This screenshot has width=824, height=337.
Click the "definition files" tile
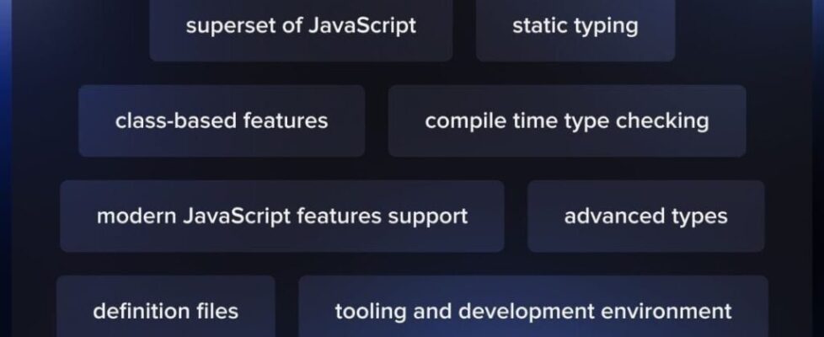pyautogui.click(x=165, y=312)
